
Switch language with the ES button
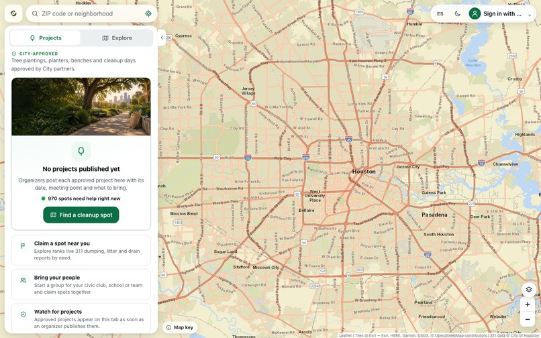440,14
